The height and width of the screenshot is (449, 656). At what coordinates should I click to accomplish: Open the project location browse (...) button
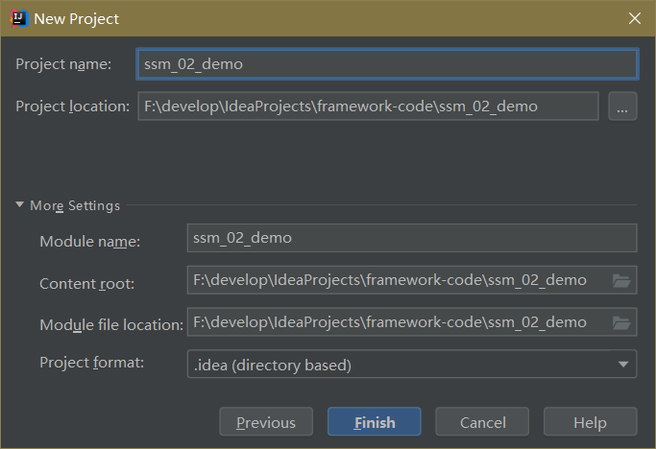[622, 106]
